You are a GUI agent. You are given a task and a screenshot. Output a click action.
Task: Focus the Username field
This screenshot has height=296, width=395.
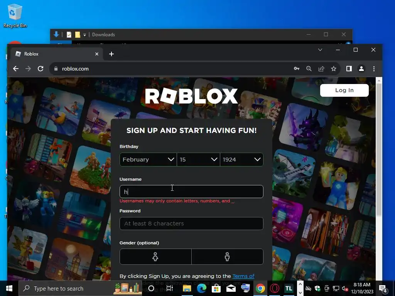point(191,192)
